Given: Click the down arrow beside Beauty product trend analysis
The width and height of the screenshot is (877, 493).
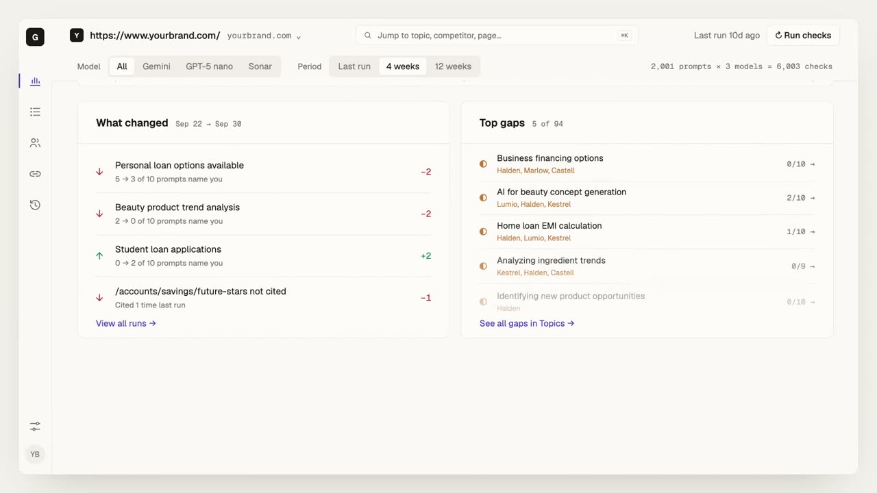Looking at the screenshot, I should (x=99, y=214).
